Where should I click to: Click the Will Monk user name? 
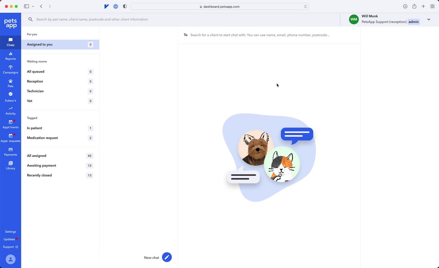pyautogui.click(x=369, y=16)
